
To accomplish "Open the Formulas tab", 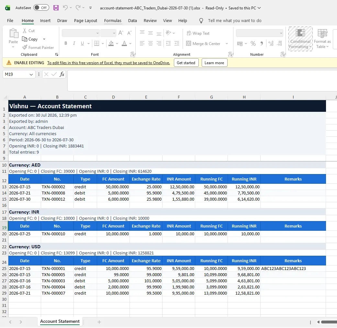I will 113,21.
